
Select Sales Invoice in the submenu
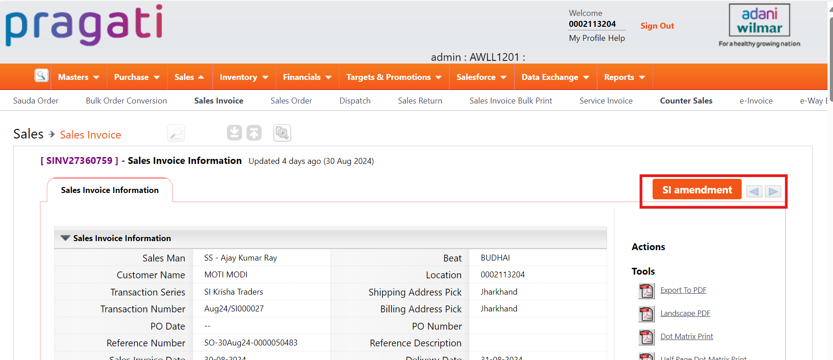pos(219,101)
